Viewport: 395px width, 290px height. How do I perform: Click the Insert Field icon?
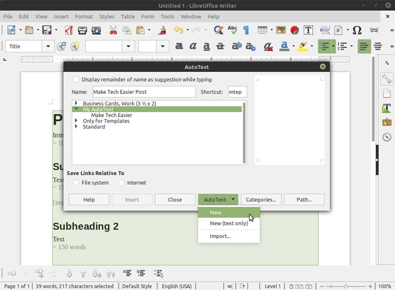pos(339,30)
